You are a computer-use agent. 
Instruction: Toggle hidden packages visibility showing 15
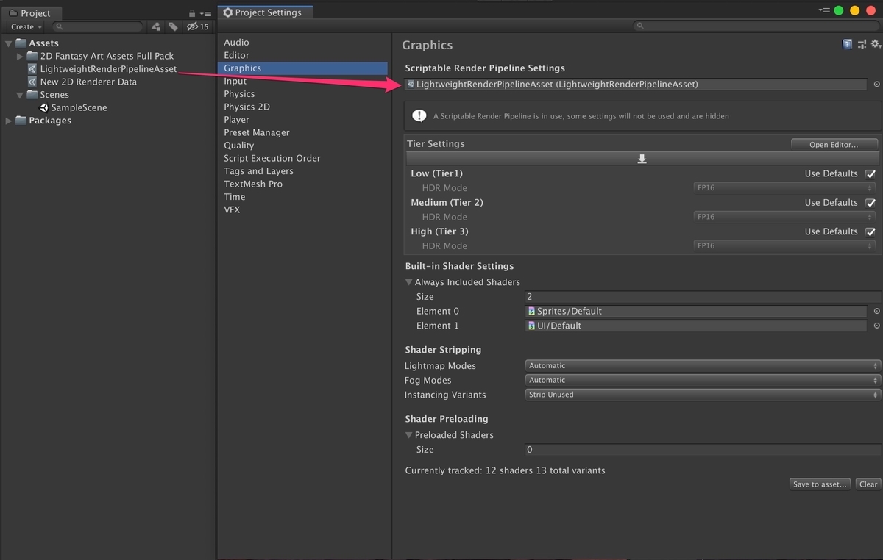197,26
